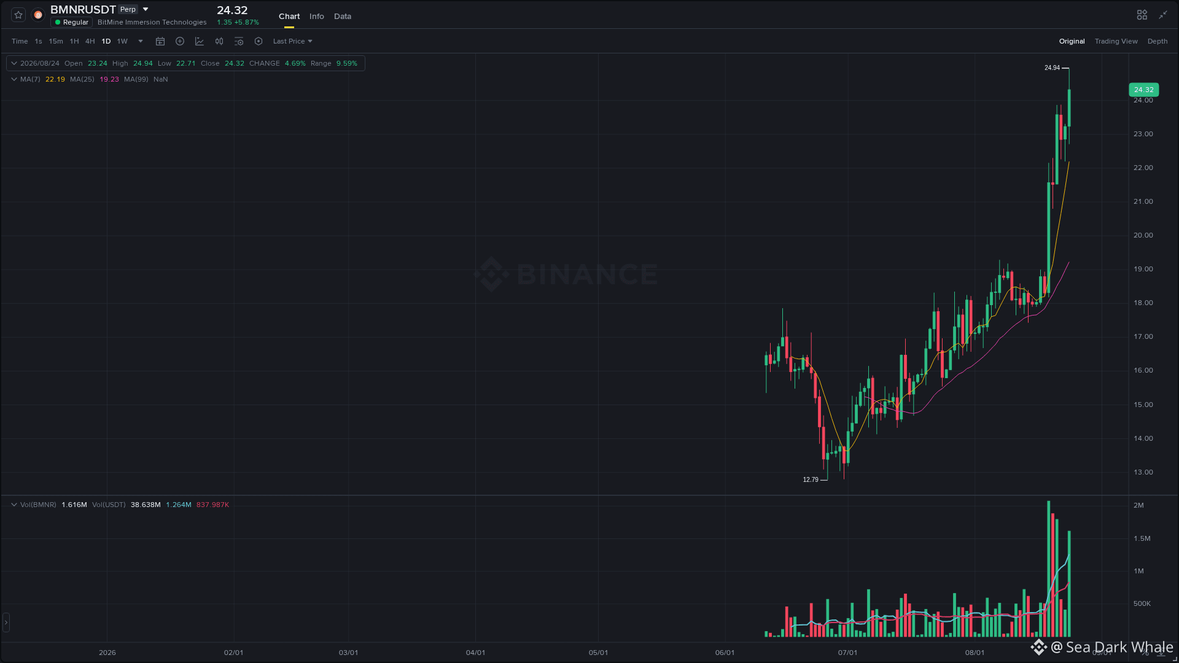Expand the left side panel arrow
This screenshot has height=663, width=1179.
click(6, 622)
